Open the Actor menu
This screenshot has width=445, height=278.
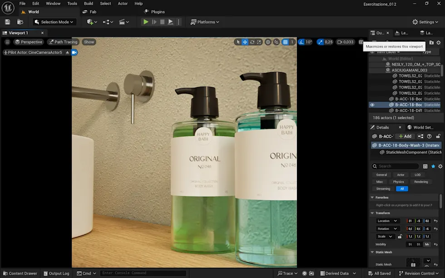[123, 3]
